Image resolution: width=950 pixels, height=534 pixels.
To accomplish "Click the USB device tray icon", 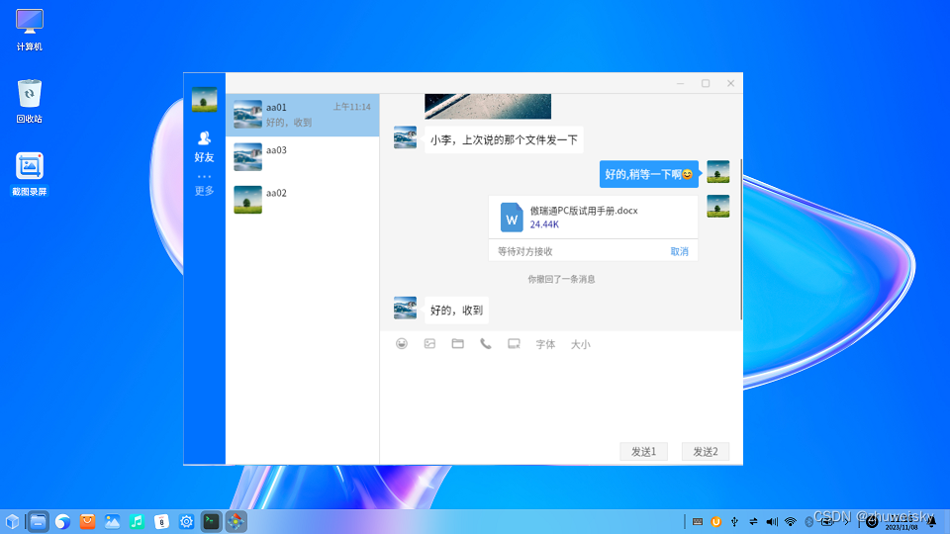I will coord(734,522).
